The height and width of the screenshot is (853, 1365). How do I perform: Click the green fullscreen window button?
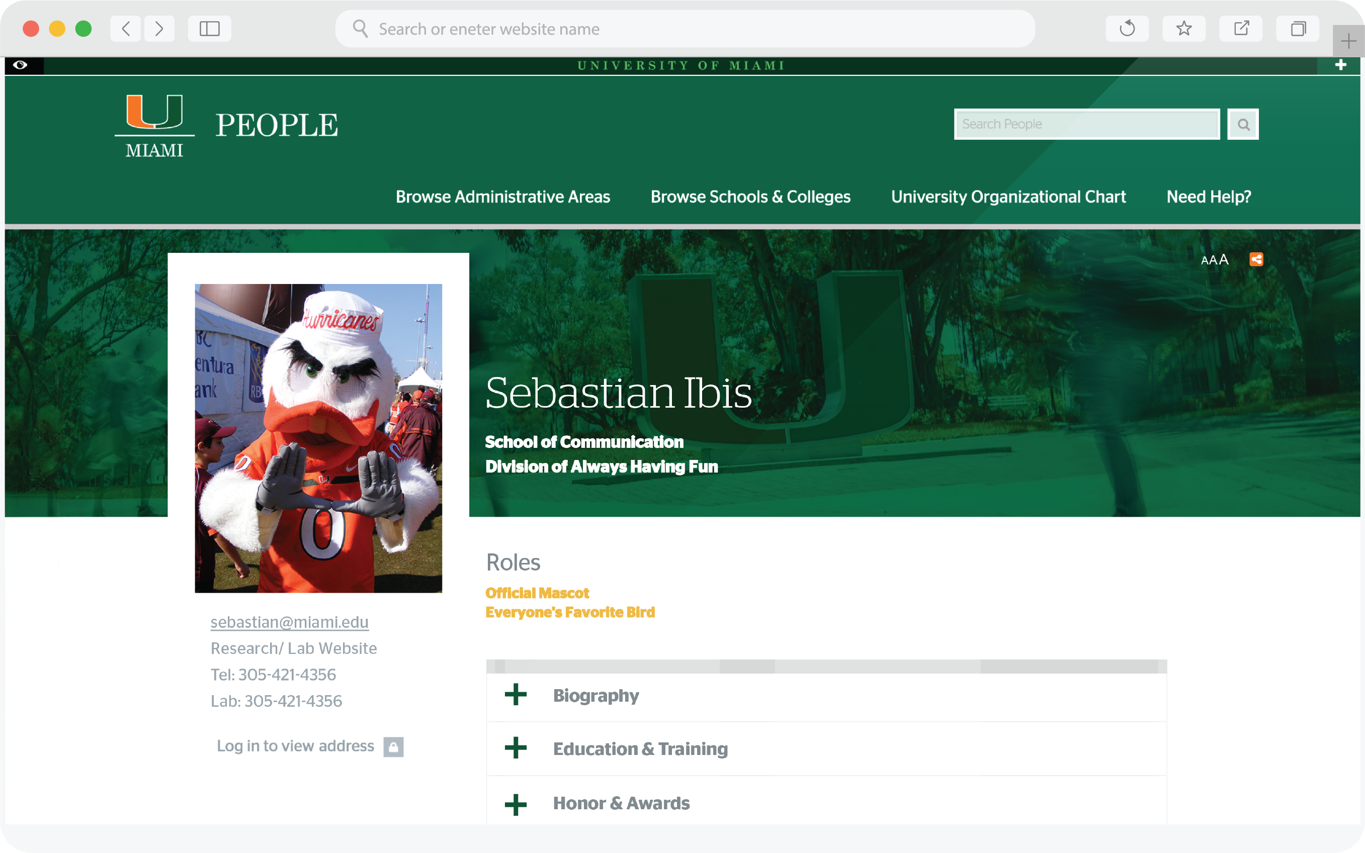pos(83,28)
